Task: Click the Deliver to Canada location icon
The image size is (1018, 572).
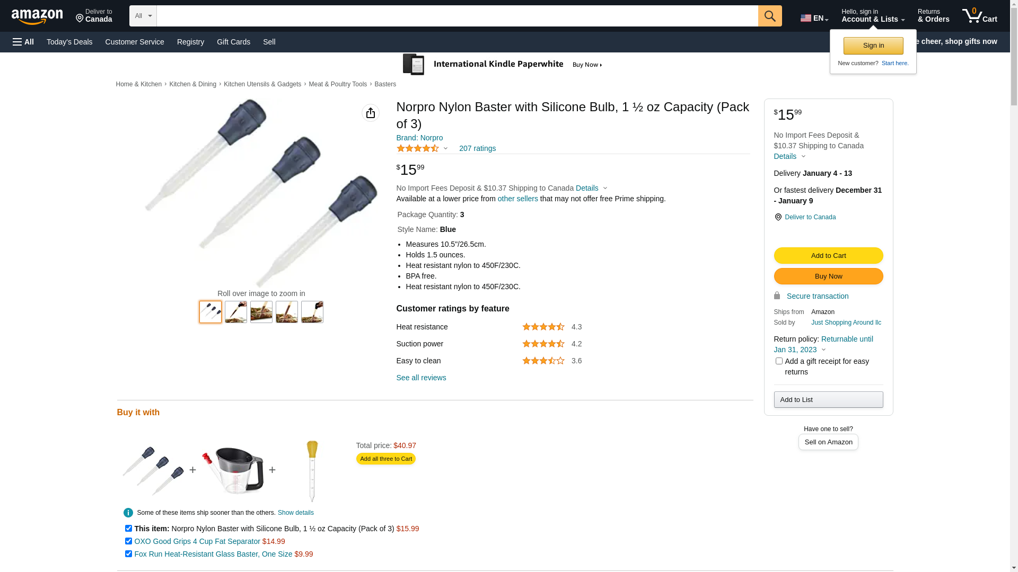Action: point(778,217)
